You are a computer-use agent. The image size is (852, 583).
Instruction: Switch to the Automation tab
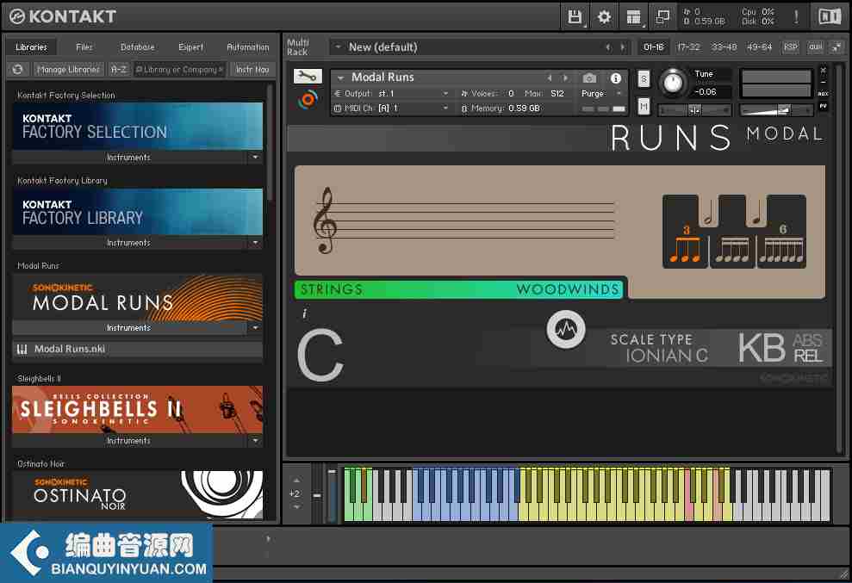(x=248, y=47)
